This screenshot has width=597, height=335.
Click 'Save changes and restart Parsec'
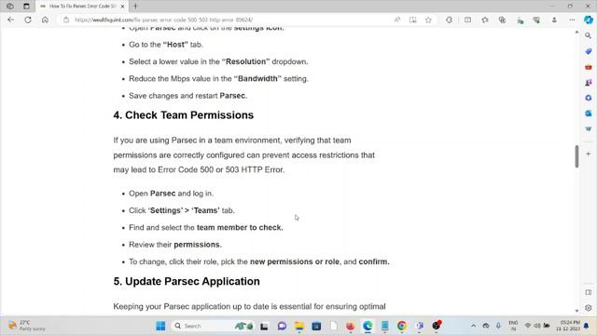click(188, 96)
